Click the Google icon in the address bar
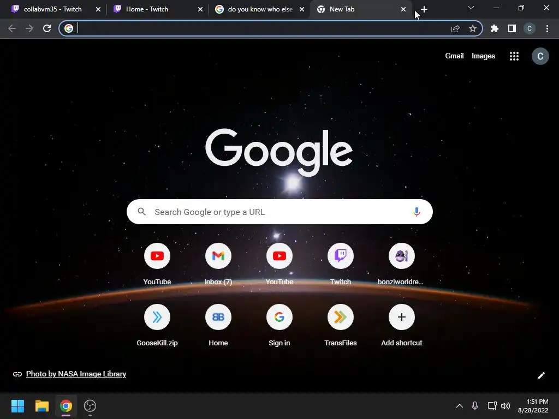The height and width of the screenshot is (419, 559). (x=69, y=28)
